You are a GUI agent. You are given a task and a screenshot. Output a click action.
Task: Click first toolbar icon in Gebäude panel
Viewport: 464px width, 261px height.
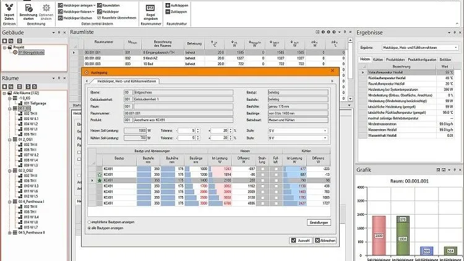[5, 41]
